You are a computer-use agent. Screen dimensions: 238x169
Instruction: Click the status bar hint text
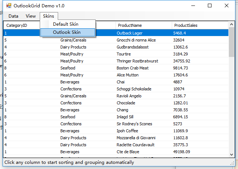[x=69, y=162]
